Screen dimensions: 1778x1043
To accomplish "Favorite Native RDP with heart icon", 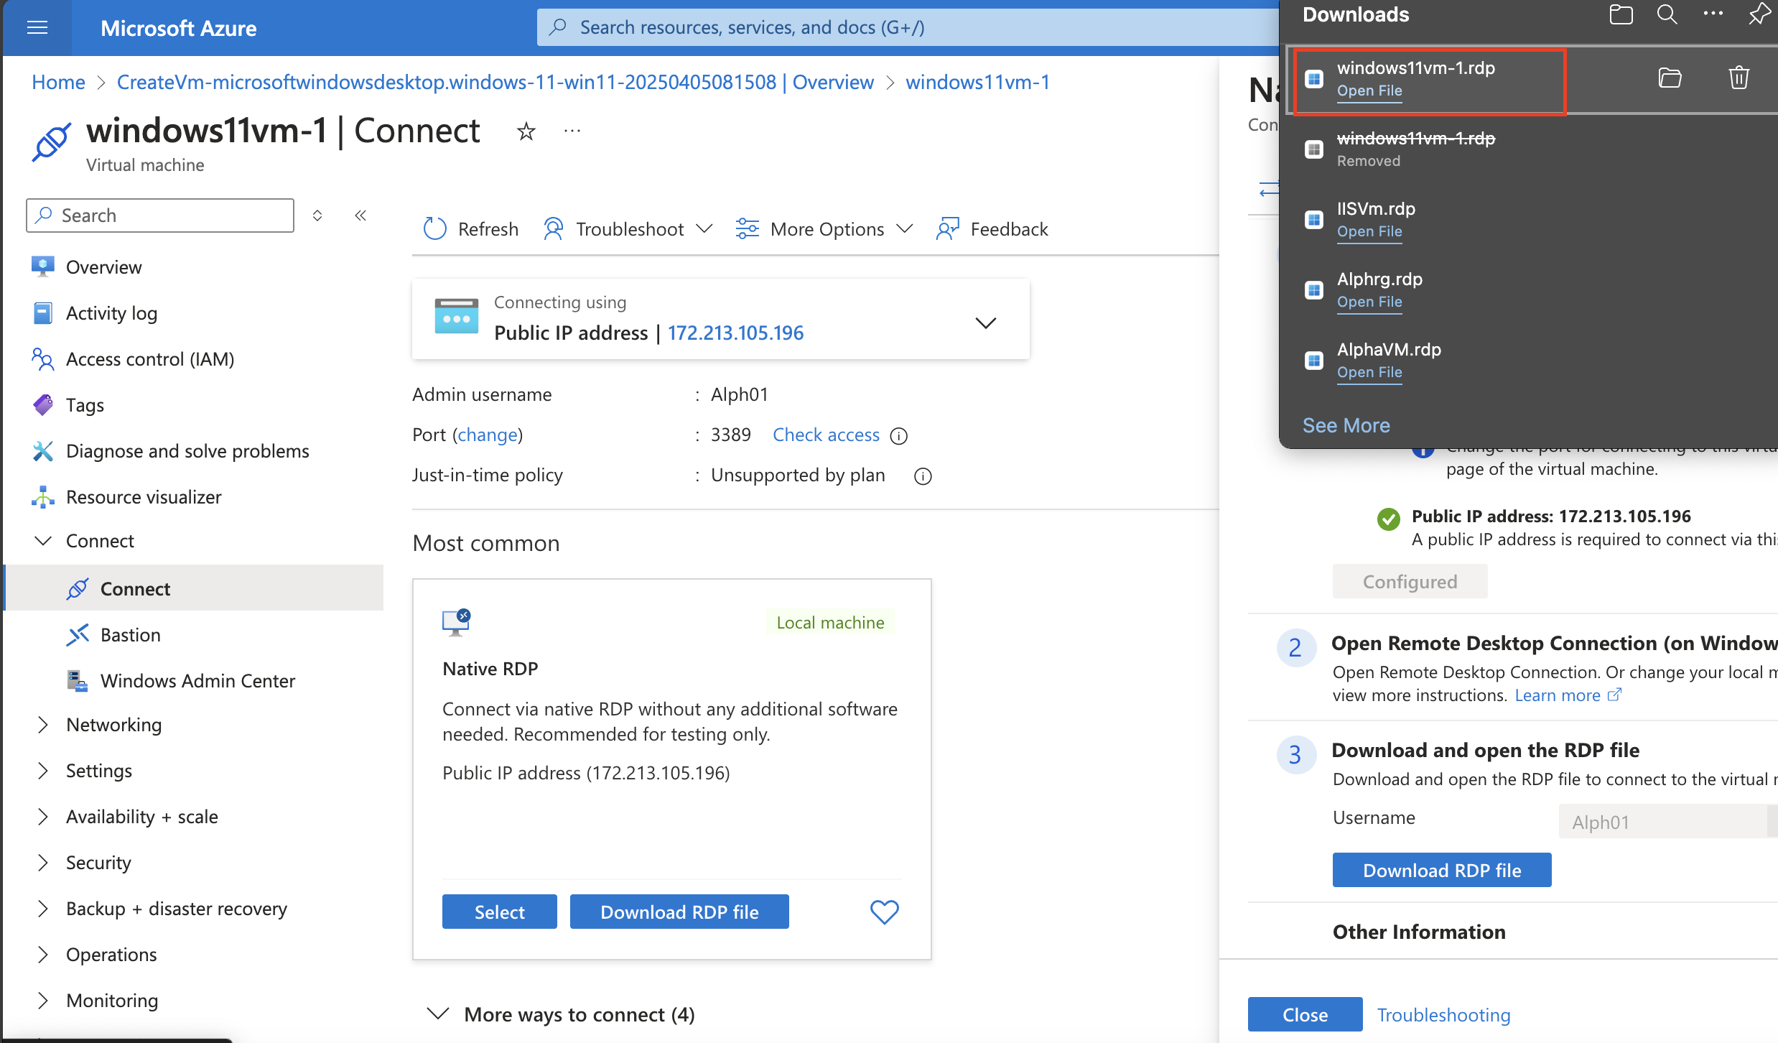I will (884, 912).
